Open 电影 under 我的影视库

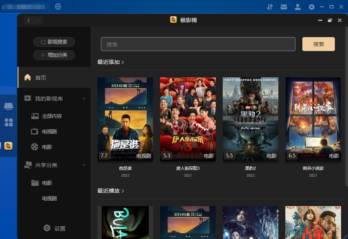[x=47, y=147]
